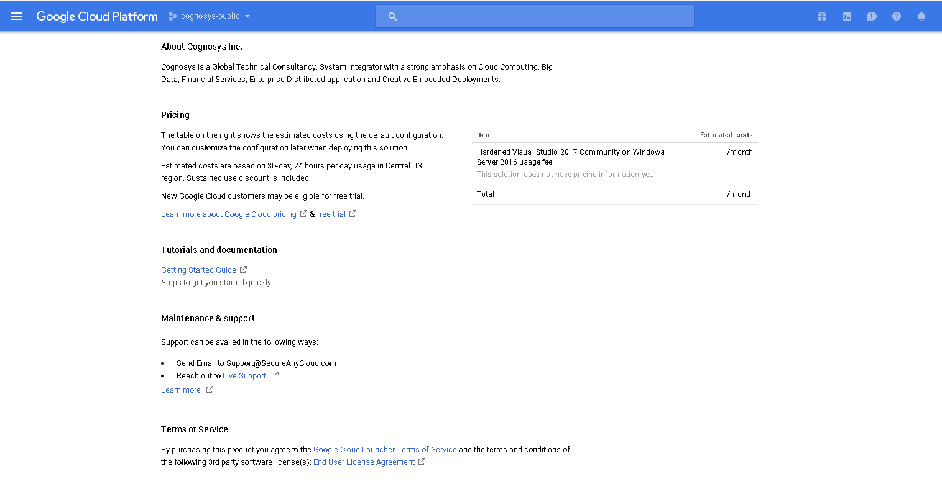Show notifications via the bell icon
This screenshot has height=489, width=942.
coord(921,16)
